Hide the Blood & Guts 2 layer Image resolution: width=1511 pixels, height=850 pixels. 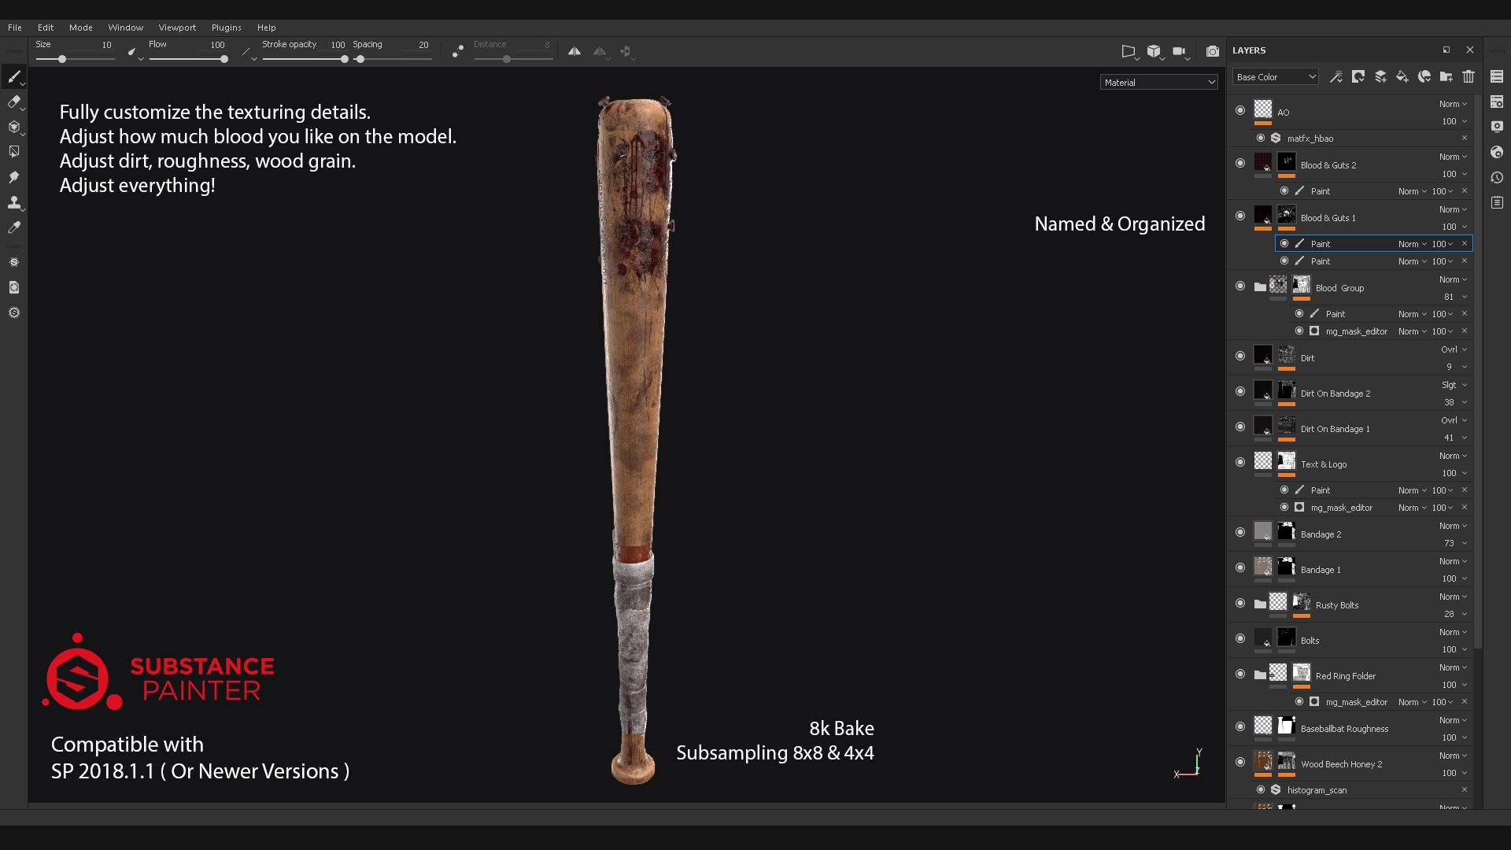(x=1240, y=163)
